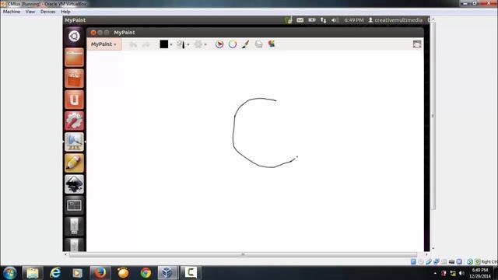This screenshot has width=498, height=280.
Task: Launch Inkscape from the Ubuntu dock
Action: click(74, 184)
